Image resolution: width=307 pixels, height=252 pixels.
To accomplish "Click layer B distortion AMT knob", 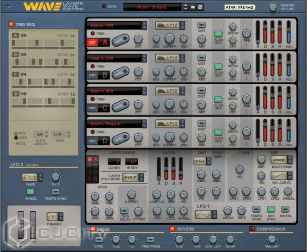I will (x=202, y=72).
